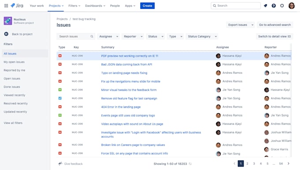The image size is (300, 170).
Task: Open issue Fix up the navigations menu slide for mobile
Action: pos(131,81)
